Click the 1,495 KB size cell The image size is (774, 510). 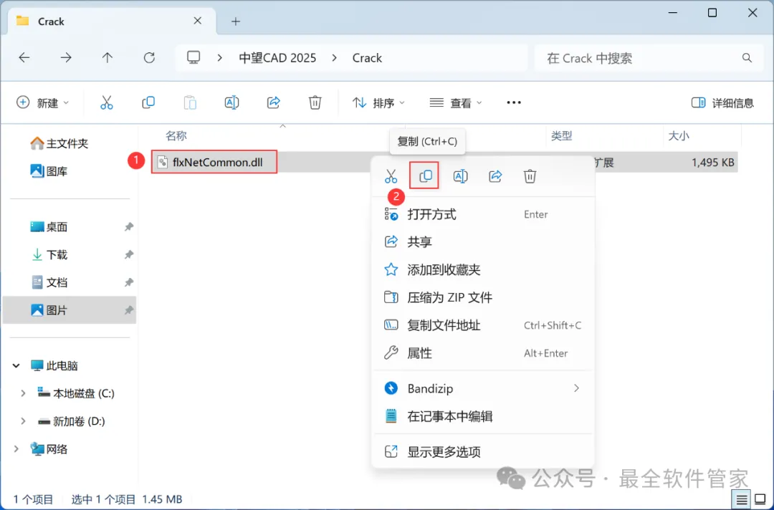click(713, 163)
